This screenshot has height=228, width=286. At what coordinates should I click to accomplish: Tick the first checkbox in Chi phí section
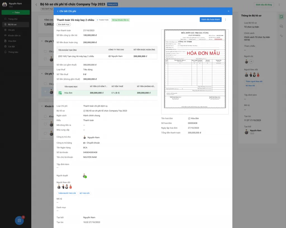click(x=45, y=51)
